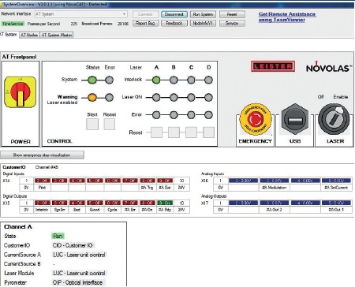
Task: Click X16 analog input 3 bar above #A Modulation
Action: point(275,181)
